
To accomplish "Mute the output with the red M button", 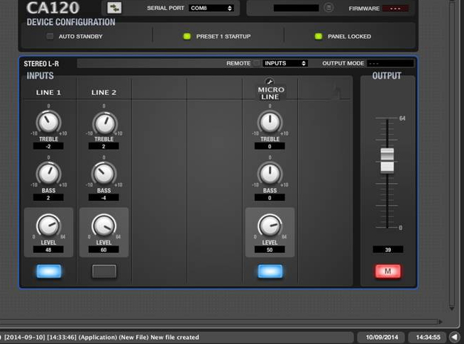I will (x=387, y=271).
